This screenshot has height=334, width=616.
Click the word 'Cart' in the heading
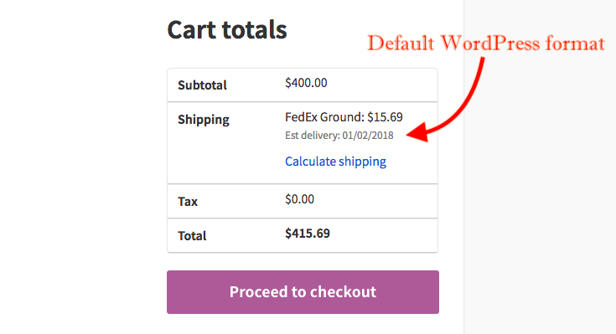coord(193,30)
